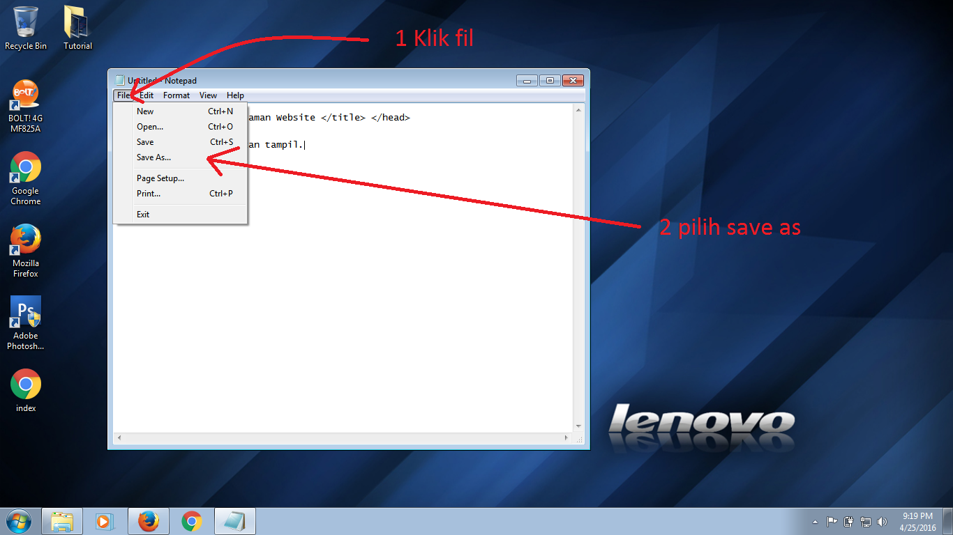Open the volume slider from the tray
This screenshot has height=535, width=953.
click(x=883, y=521)
